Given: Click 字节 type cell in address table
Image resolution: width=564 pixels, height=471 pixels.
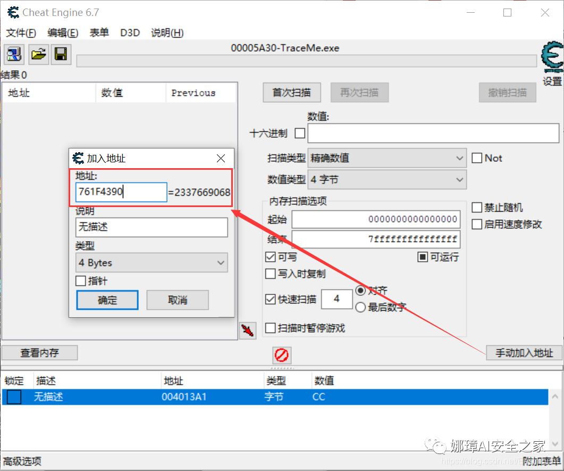Looking at the screenshot, I should (x=274, y=397).
